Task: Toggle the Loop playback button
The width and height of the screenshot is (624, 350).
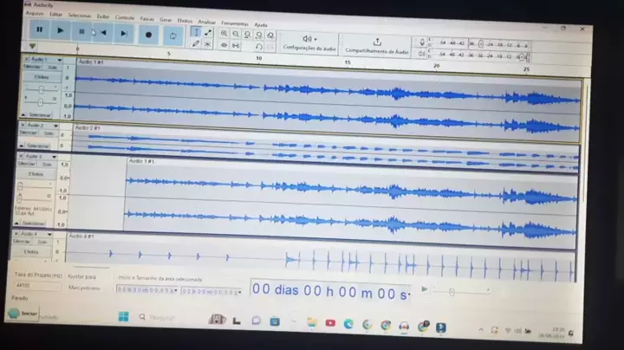Action: coord(172,36)
